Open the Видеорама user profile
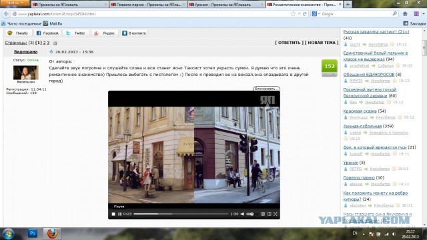The height and width of the screenshot is (240, 427). coord(25,52)
